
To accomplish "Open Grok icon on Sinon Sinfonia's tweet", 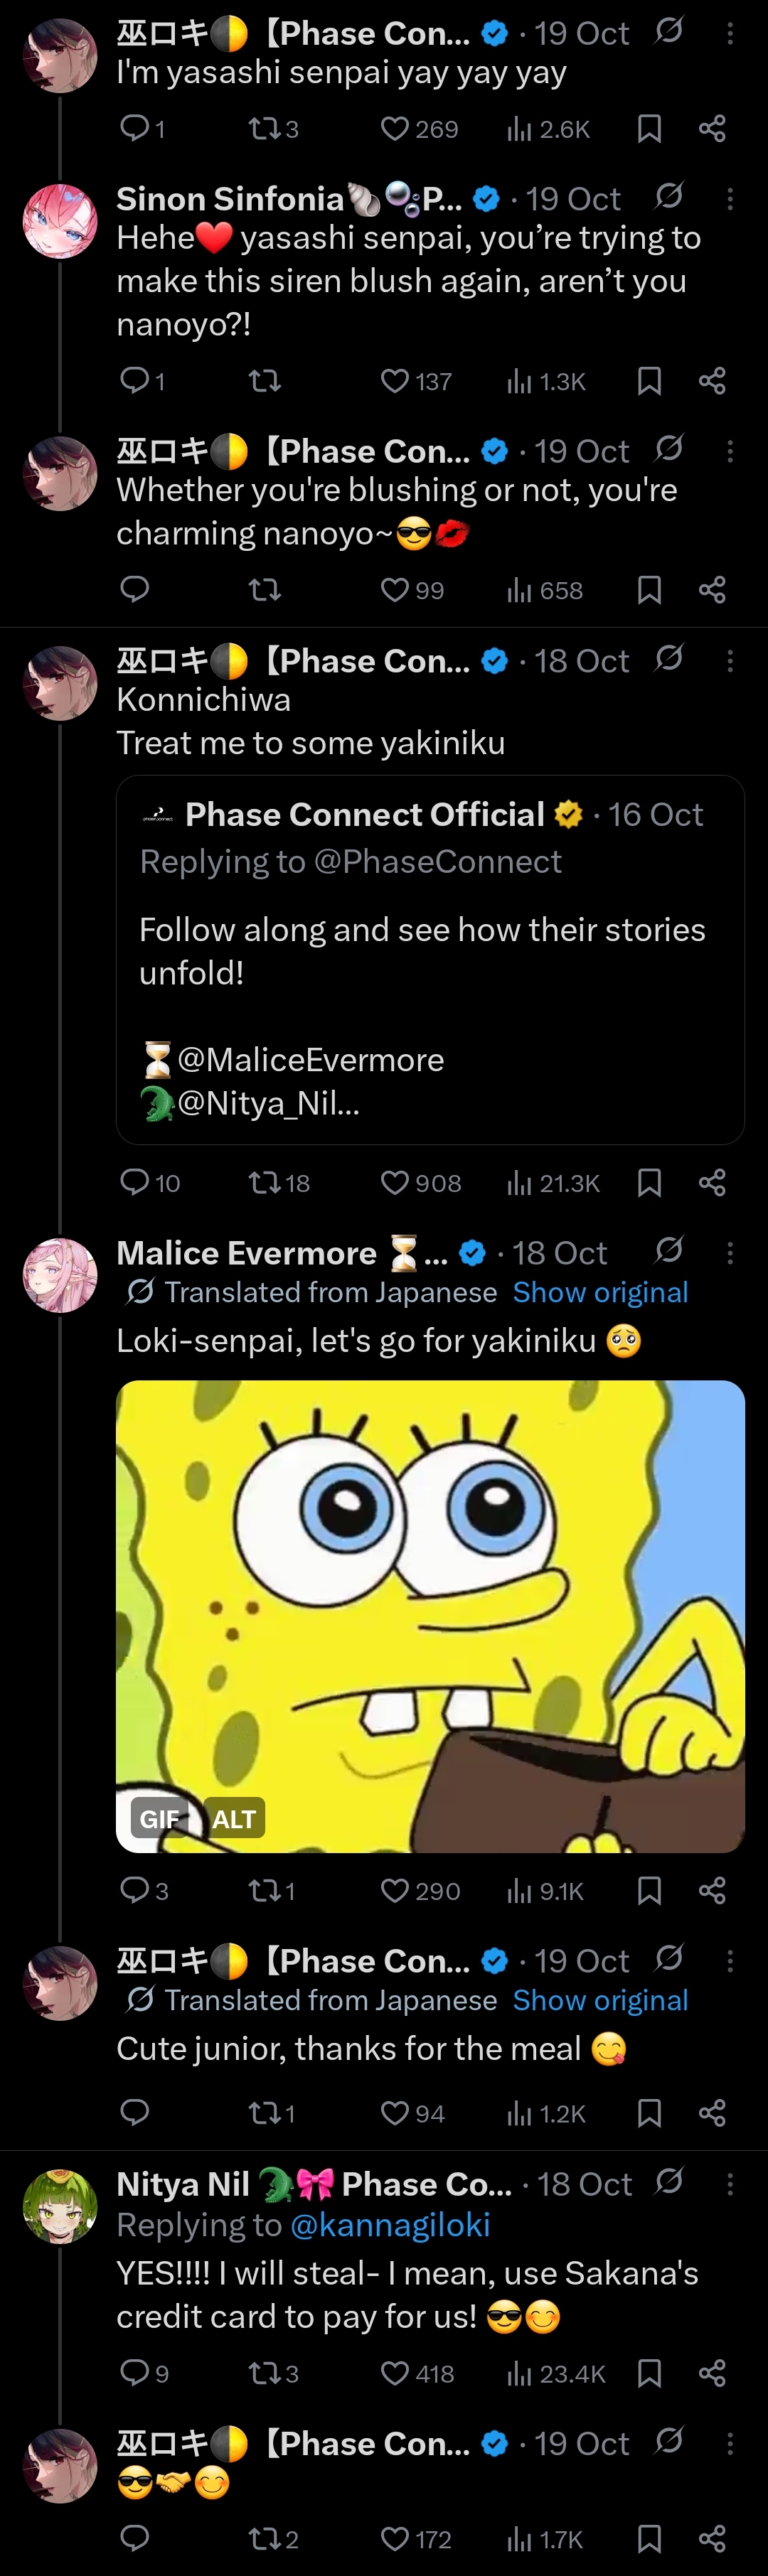I will (669, 196).
